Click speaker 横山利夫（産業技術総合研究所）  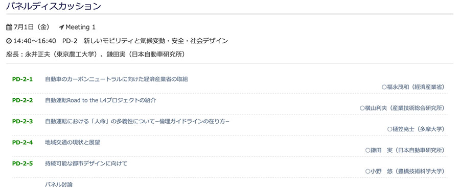[402, 108]
